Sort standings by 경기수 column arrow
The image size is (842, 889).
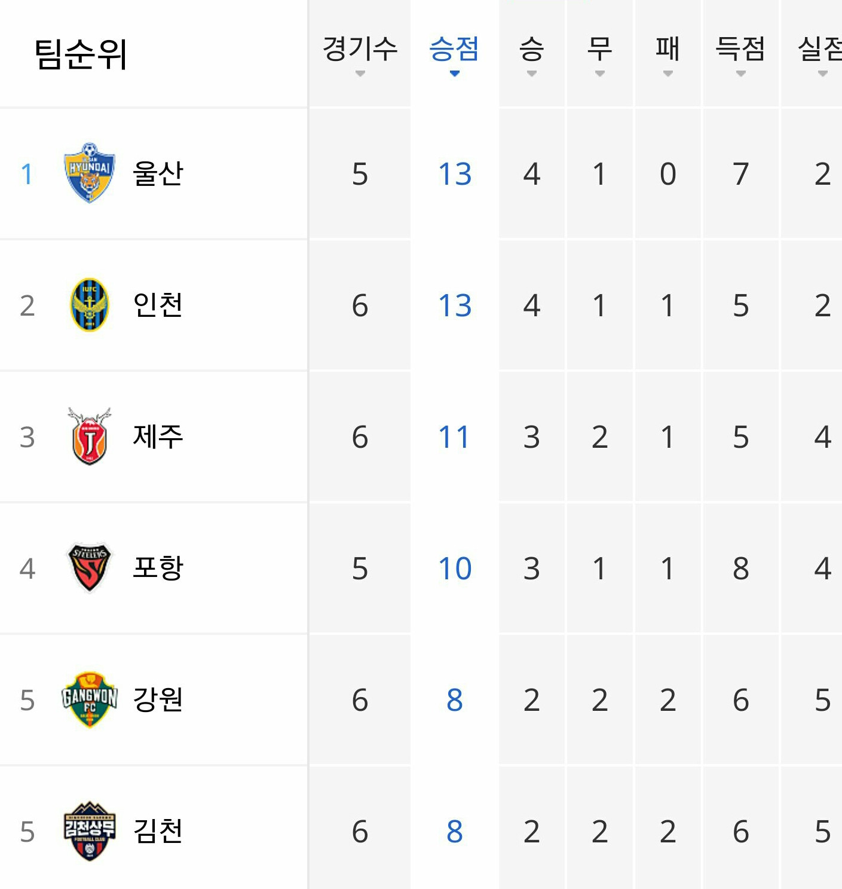tap(360, 74)
